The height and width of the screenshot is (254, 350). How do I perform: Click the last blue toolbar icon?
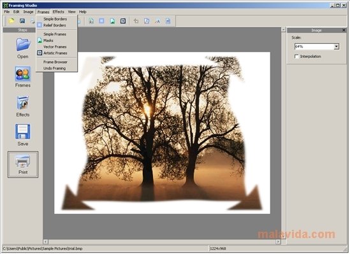click(168, 21)
